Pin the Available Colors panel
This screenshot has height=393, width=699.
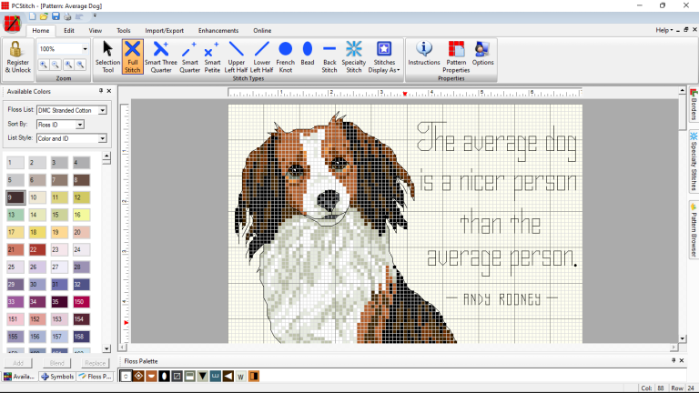tap(101, 91)
